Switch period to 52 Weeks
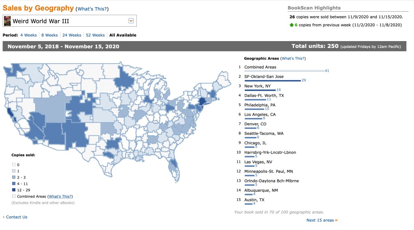The image size is (414, 230). tap(95, 35)
